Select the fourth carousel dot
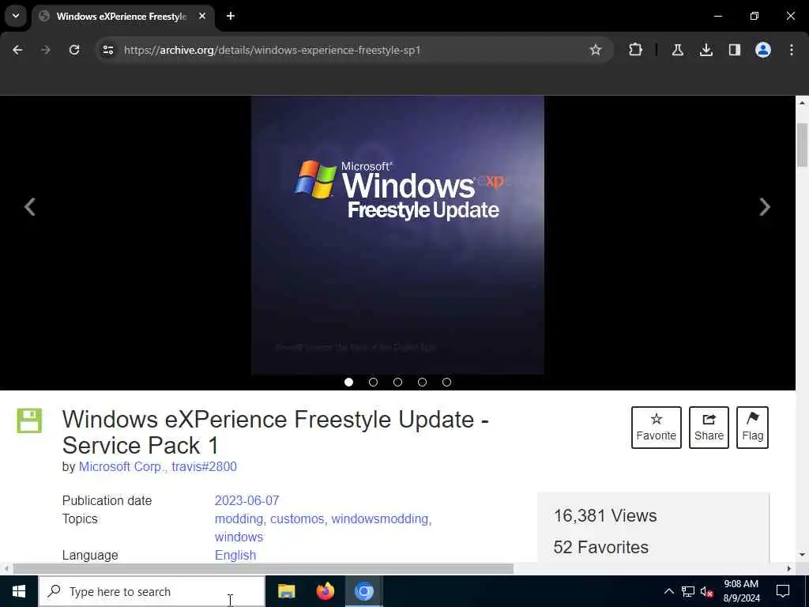Viewport: 809px width, 607px height. click(x=422, y=382)
